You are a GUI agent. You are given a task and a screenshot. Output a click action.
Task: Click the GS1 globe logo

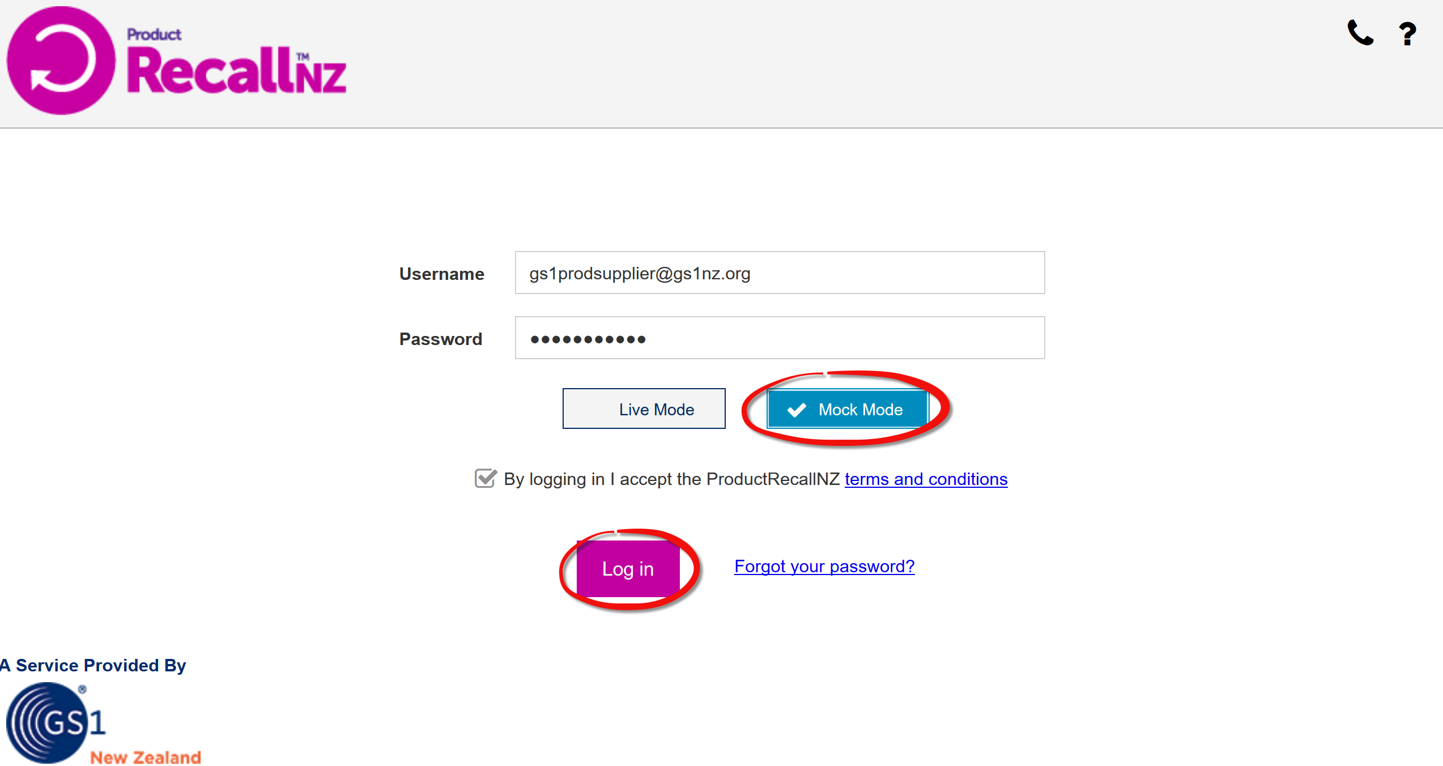[48, 722]
